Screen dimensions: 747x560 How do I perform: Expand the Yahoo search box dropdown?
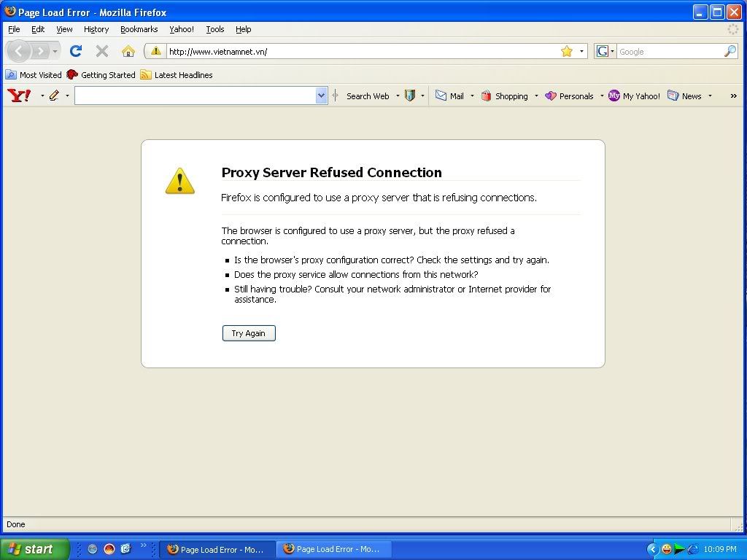point(321,96)
